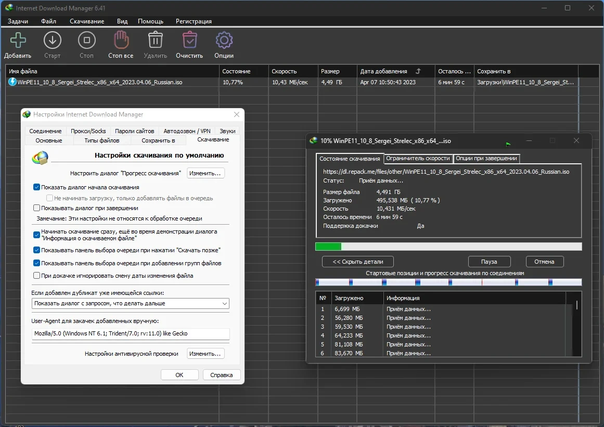This screenshot has height=427, width=604.
Task: Click IDM logo in settings dialog title
Action: pyautogui.click(x=27, y=114)
